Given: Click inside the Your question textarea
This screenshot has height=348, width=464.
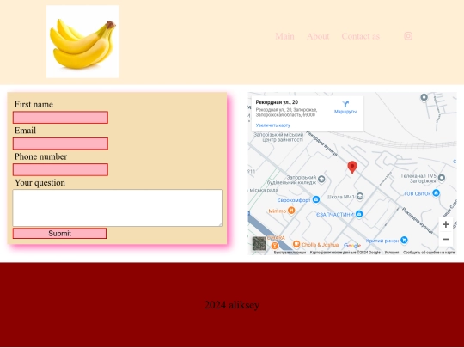Looking at the screenshot, I should [x=117, y=208].
